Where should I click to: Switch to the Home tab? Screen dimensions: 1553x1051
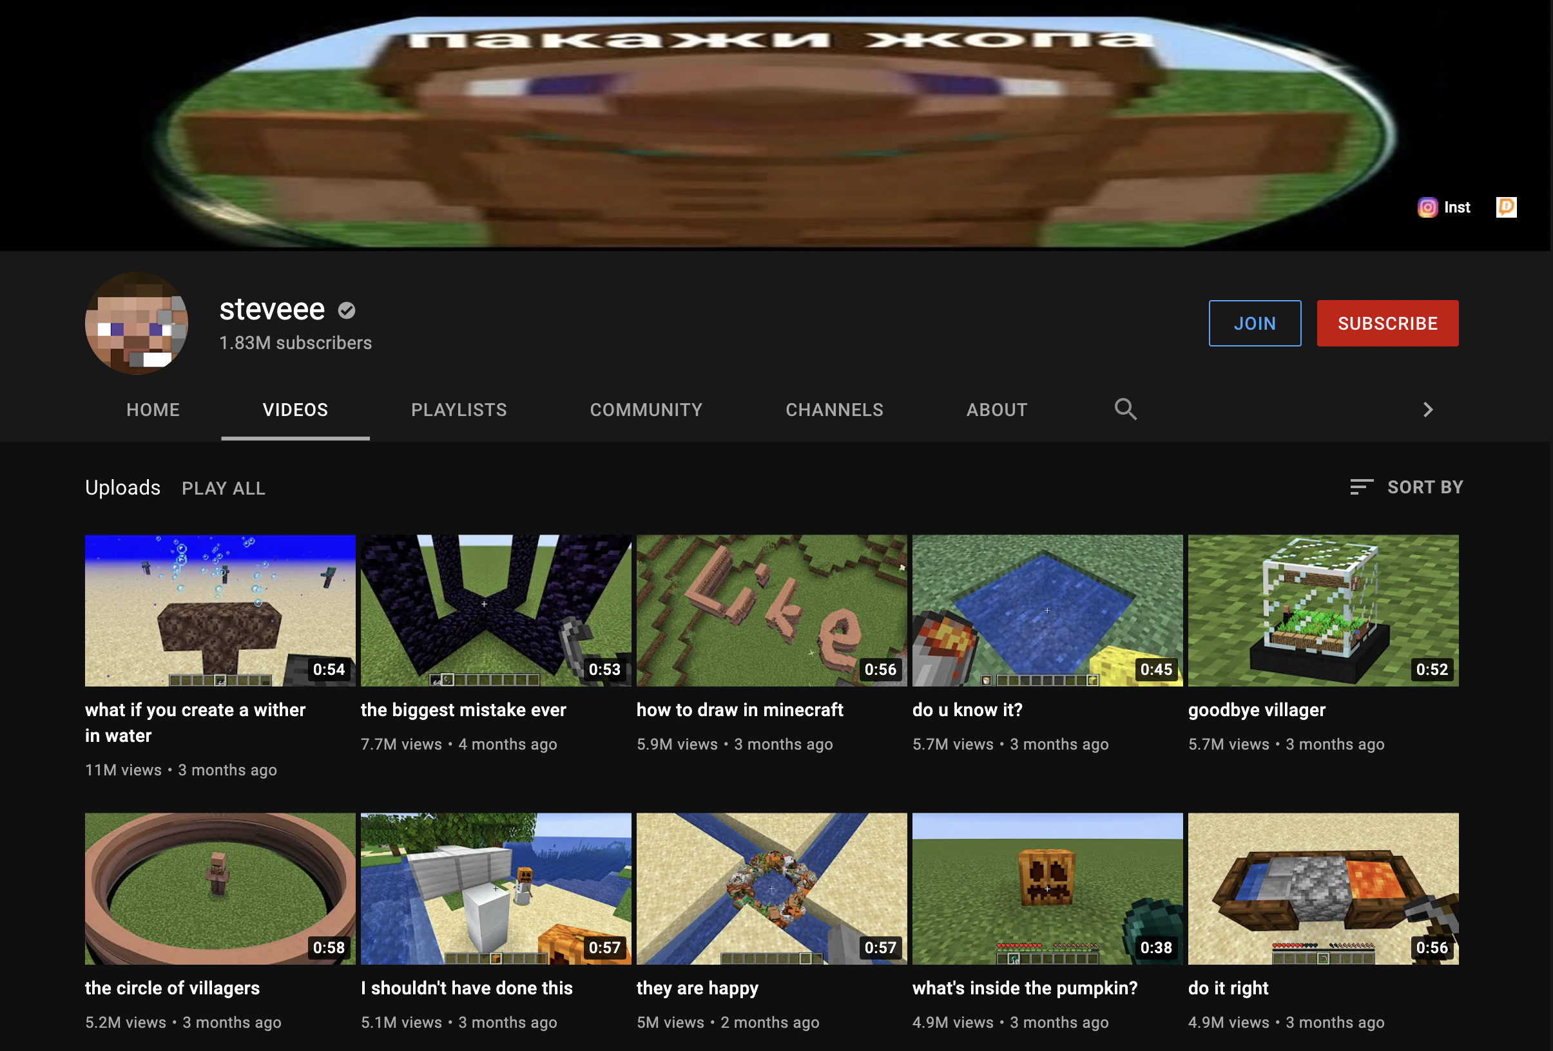click(x=153, y=410)
